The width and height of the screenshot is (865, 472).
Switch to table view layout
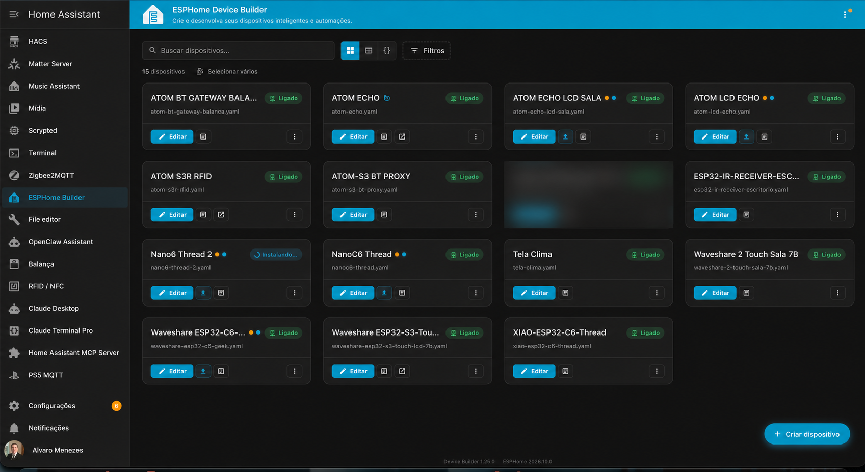tap(369, 50)
